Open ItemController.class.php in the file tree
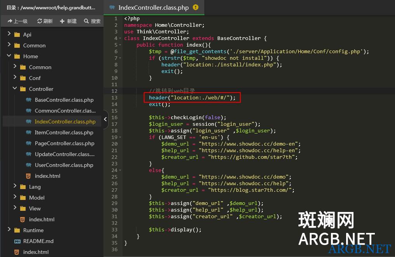The image size is (395, 257). coord(64,132)
